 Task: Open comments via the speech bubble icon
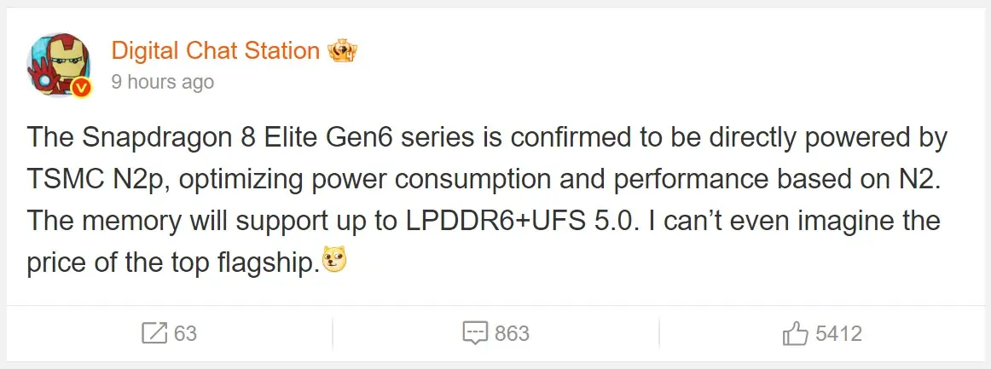click(x=474, y=333)
